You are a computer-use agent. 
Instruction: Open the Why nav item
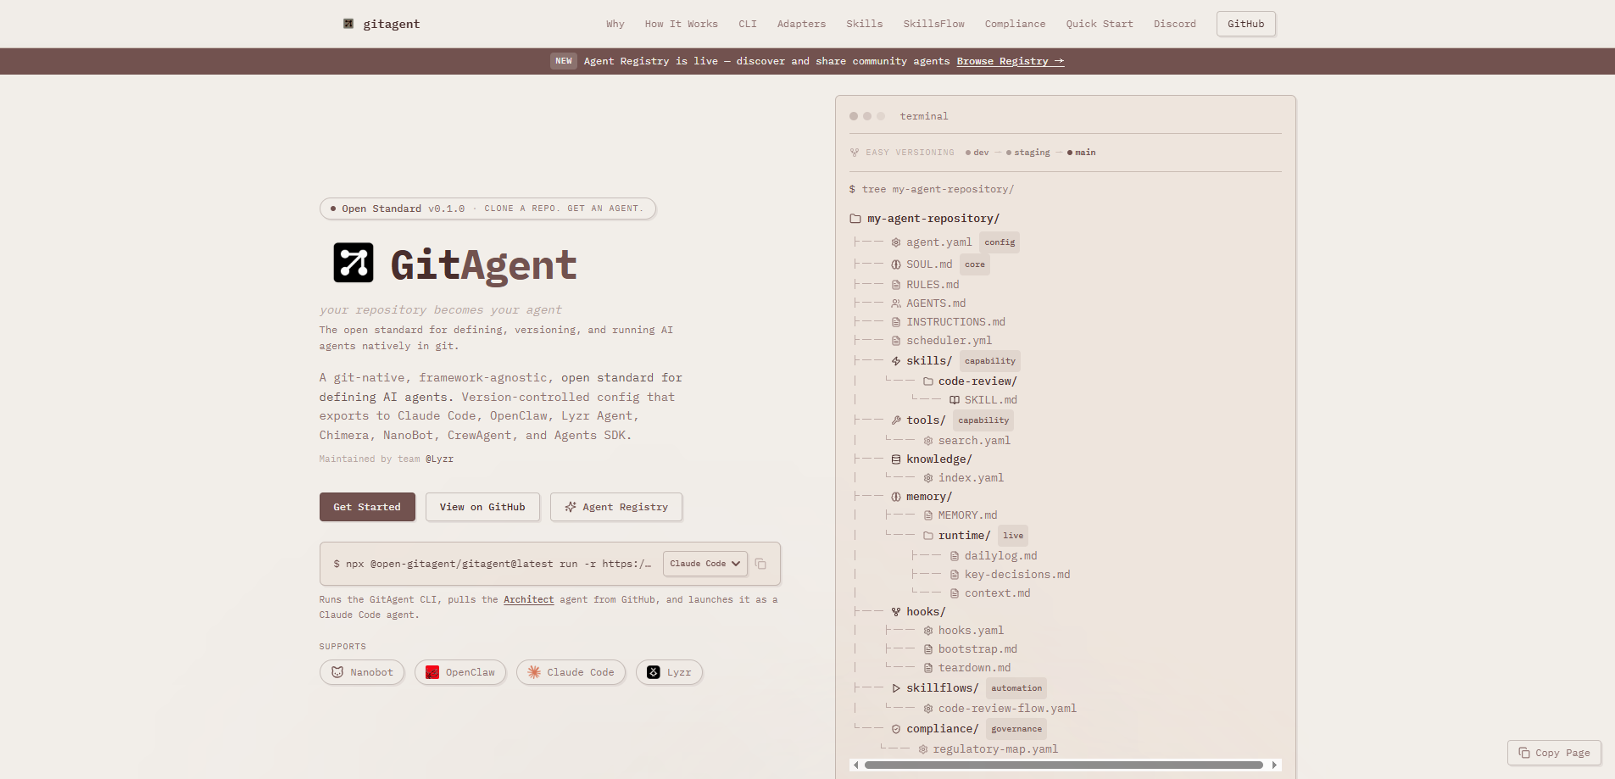coord(615,24)
